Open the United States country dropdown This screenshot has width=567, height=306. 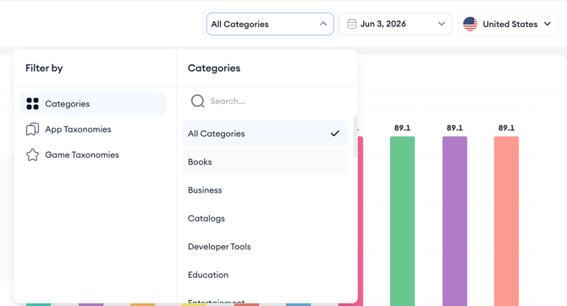tap(508, 25)
